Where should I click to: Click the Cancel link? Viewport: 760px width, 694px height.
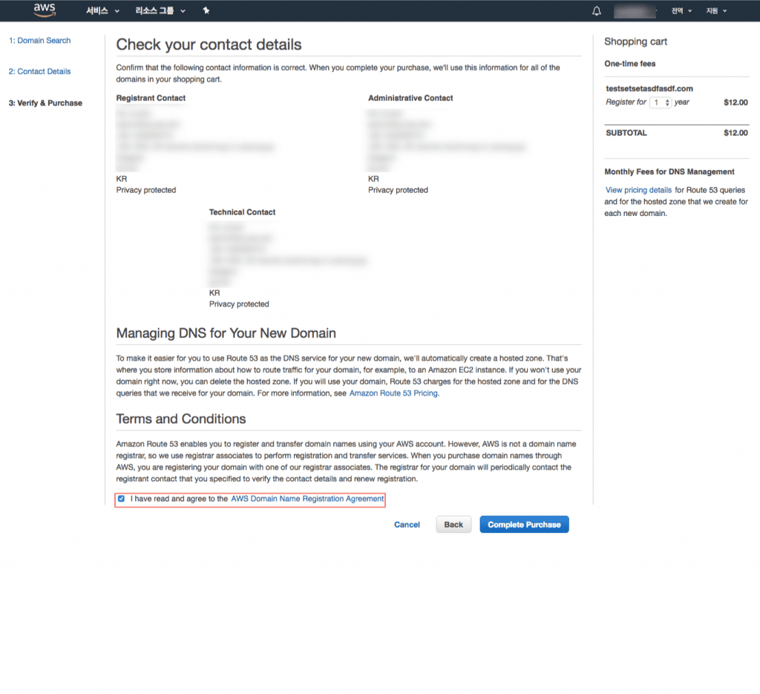[x=407, y=524]
